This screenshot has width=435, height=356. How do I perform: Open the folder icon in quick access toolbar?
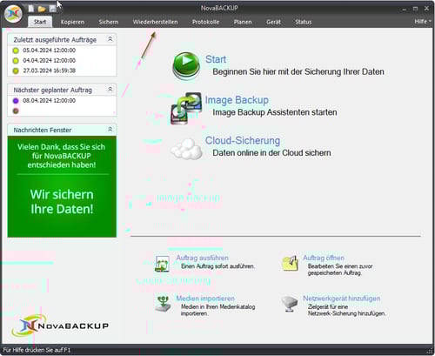(x=42, y=9)
